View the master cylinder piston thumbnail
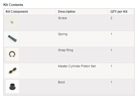 (x=12, y=70)
